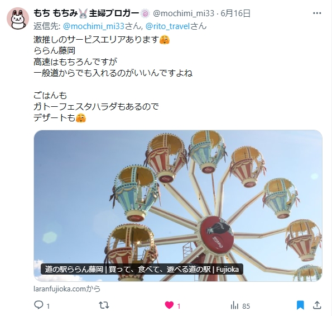Click the spiral affiliation badge icon
Image resolution: width=332 pixels, height=316 pixels.
pos(145,14)
